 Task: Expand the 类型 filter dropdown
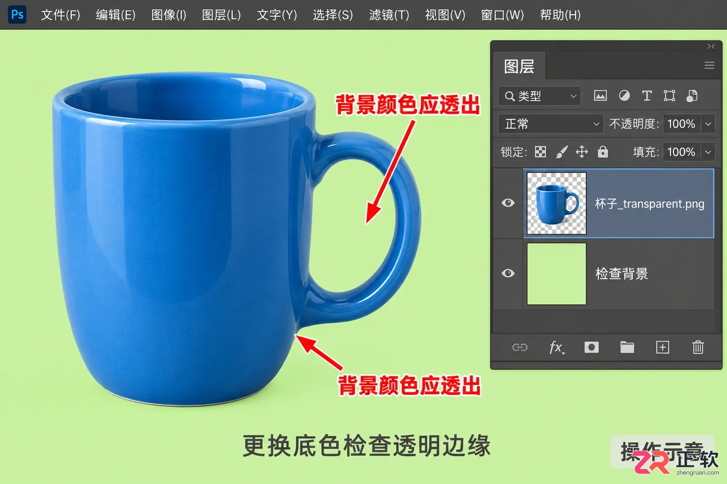click(540, 96)
